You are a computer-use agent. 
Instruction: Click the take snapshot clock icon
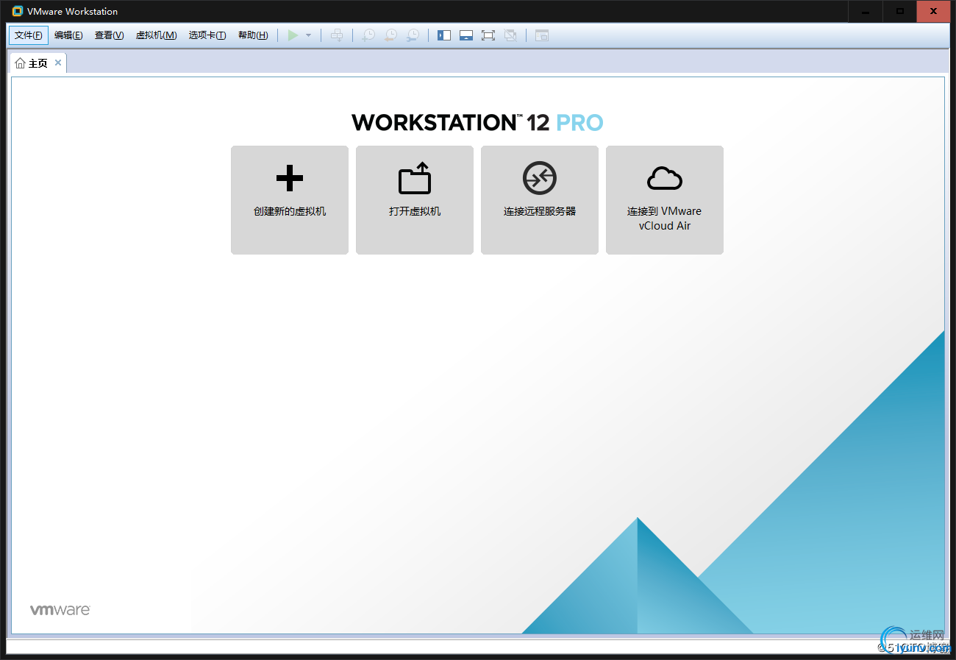point(368,35)
